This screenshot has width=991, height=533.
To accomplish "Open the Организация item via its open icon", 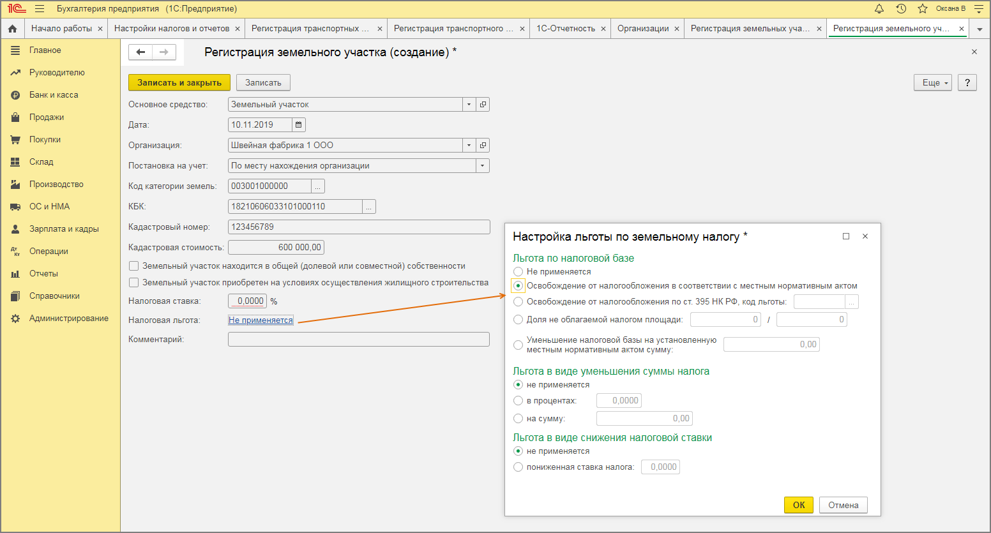I will [483, 146].
